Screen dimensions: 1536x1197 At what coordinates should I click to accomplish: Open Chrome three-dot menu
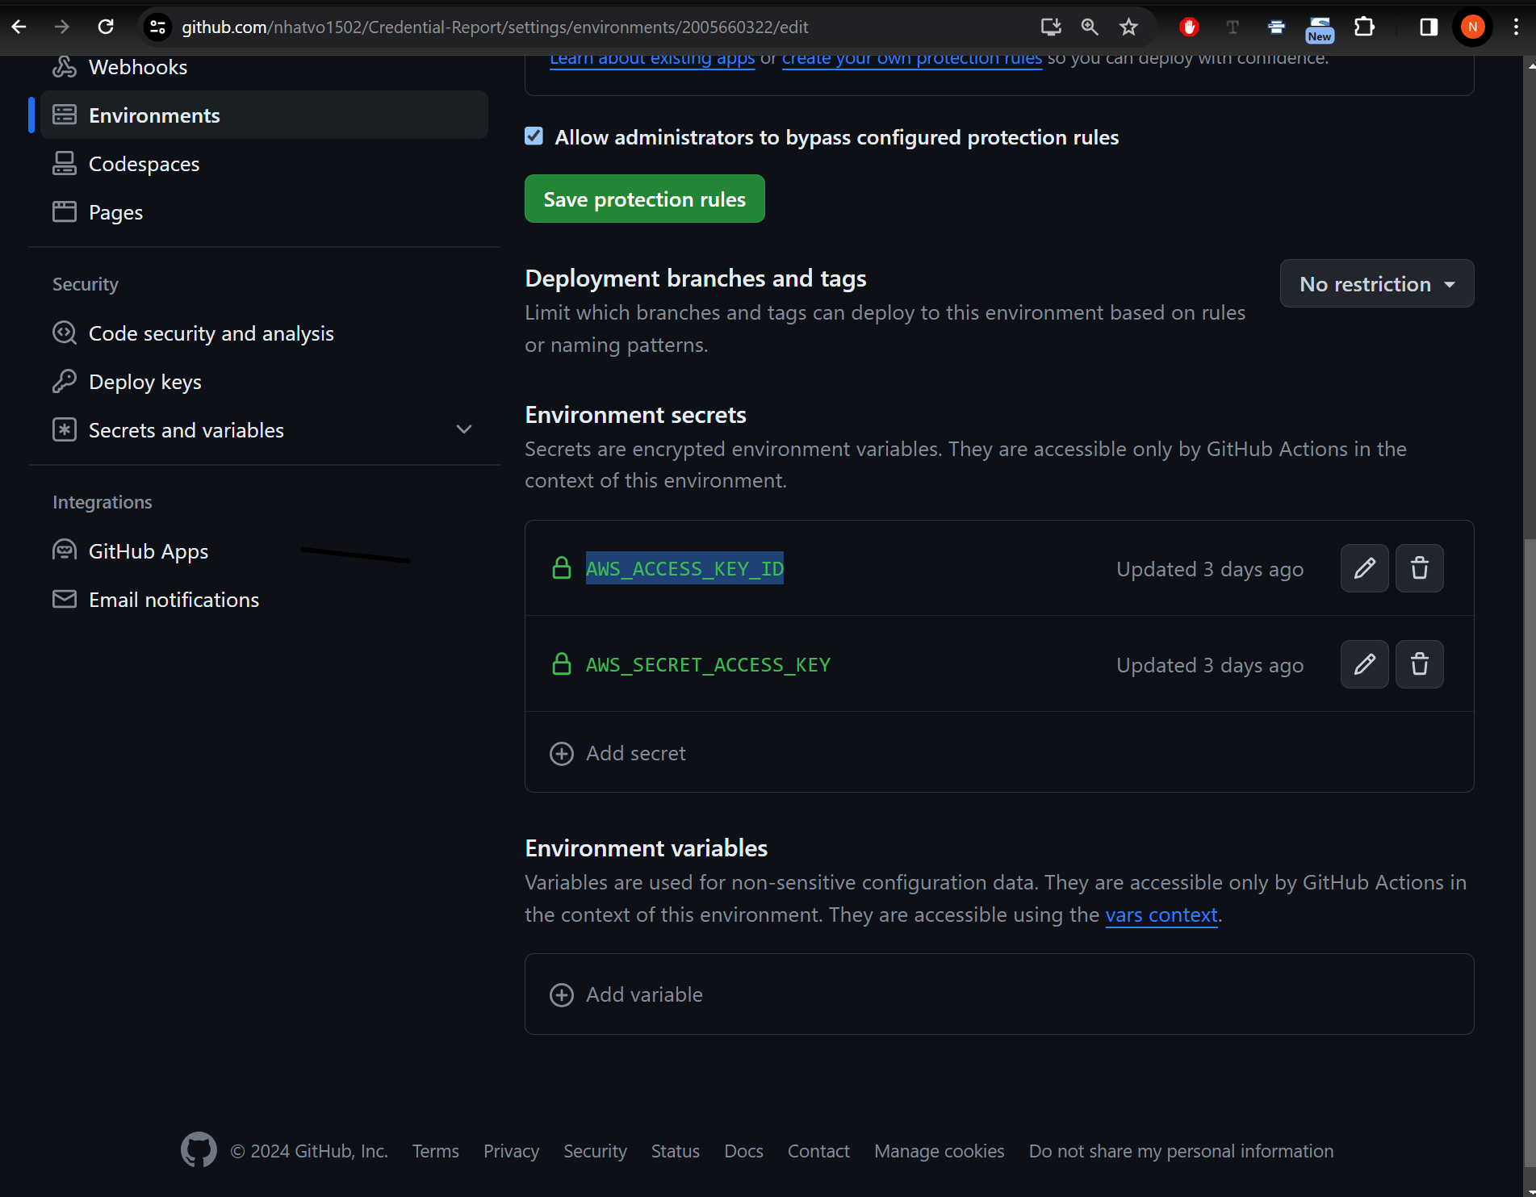point(1516,27)
